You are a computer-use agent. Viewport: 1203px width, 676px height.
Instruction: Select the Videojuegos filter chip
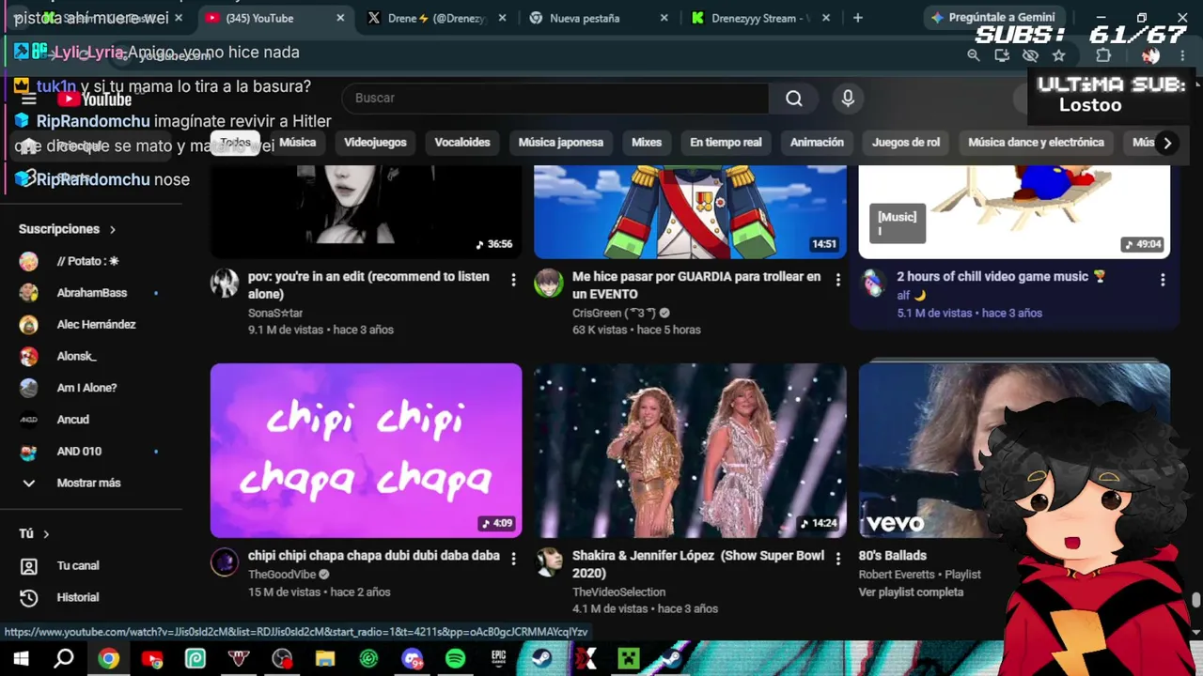tap(375, 142)
